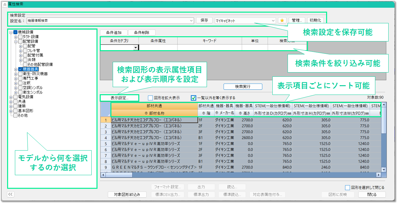The image size is (398, 204).
Task: Enable the 図形を拡大表示 checkbox
Action: (x=150, y=98)
